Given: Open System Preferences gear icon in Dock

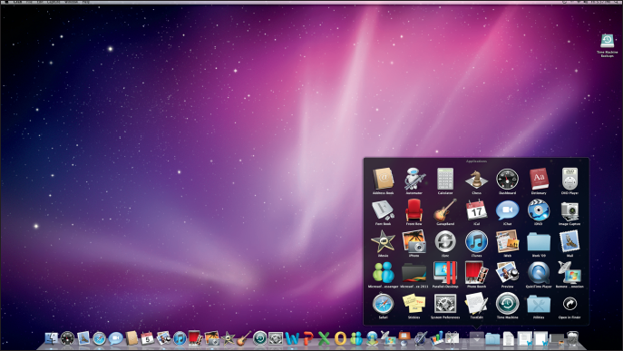Looking at the screenshot, I should pos(276,338).
